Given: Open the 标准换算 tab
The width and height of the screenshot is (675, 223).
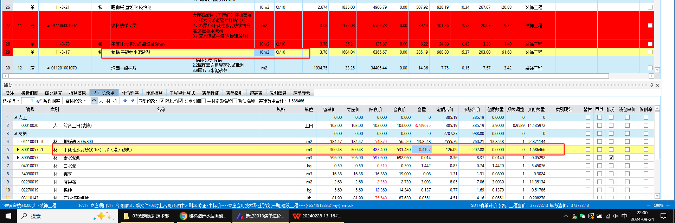Looking at the screenshot, I should pyautogui.click(x=154, y=93).
